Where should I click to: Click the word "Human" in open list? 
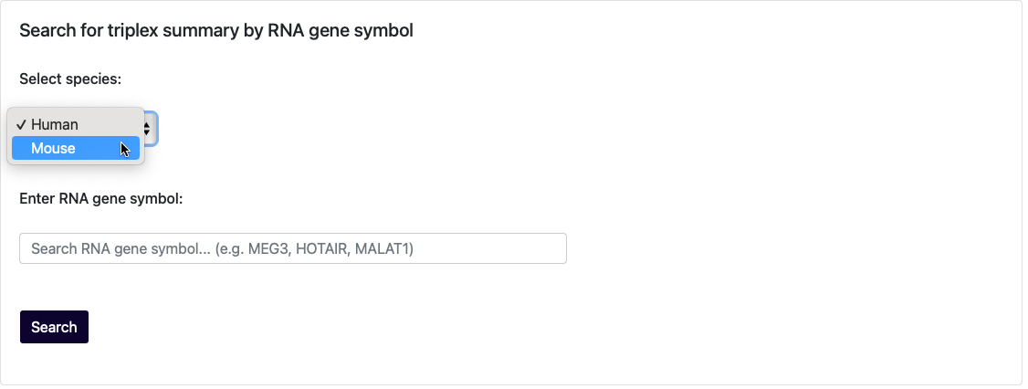click(x=55, y=124)
